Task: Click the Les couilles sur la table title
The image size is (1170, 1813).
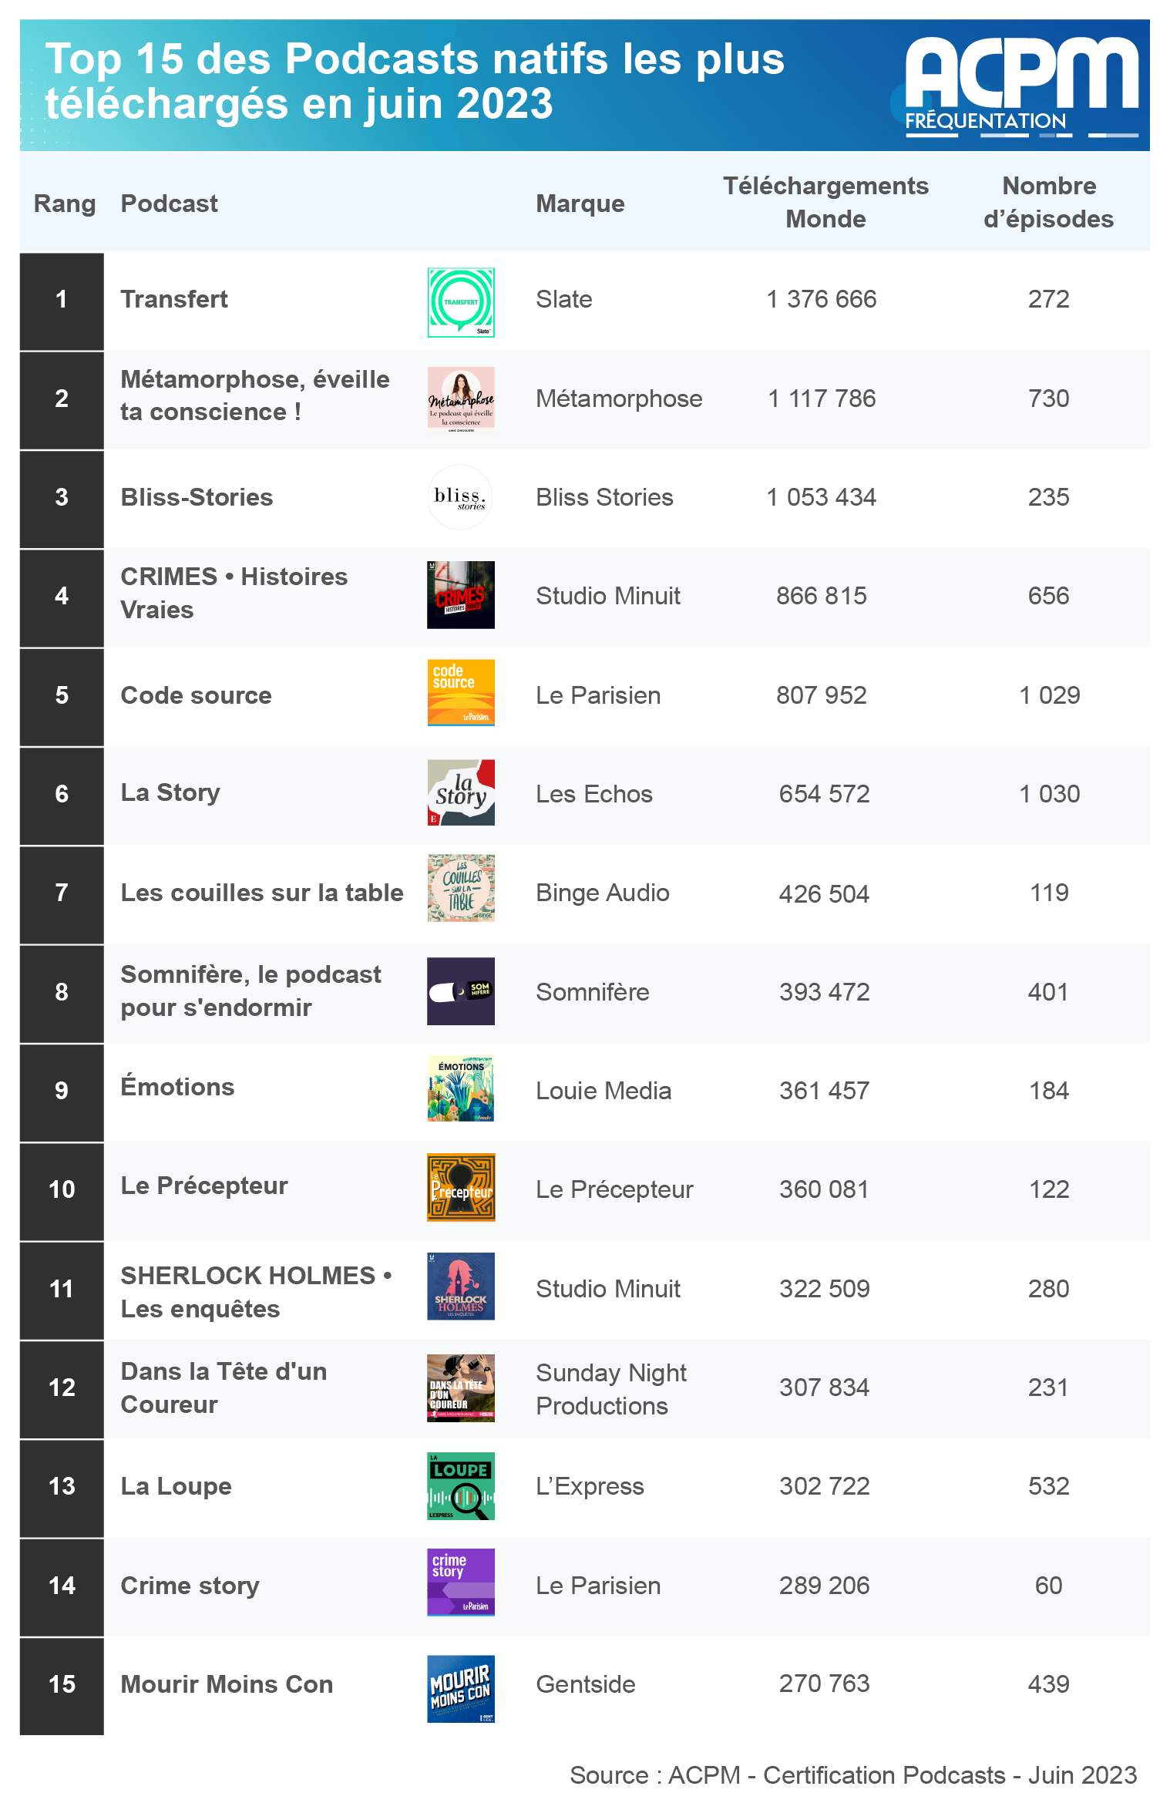Action: [262, 893]
